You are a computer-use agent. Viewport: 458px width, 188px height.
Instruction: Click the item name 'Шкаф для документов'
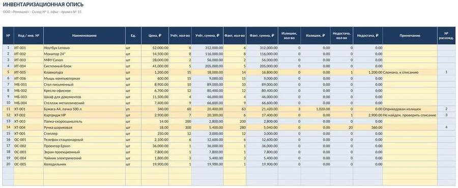pos(84,97)
